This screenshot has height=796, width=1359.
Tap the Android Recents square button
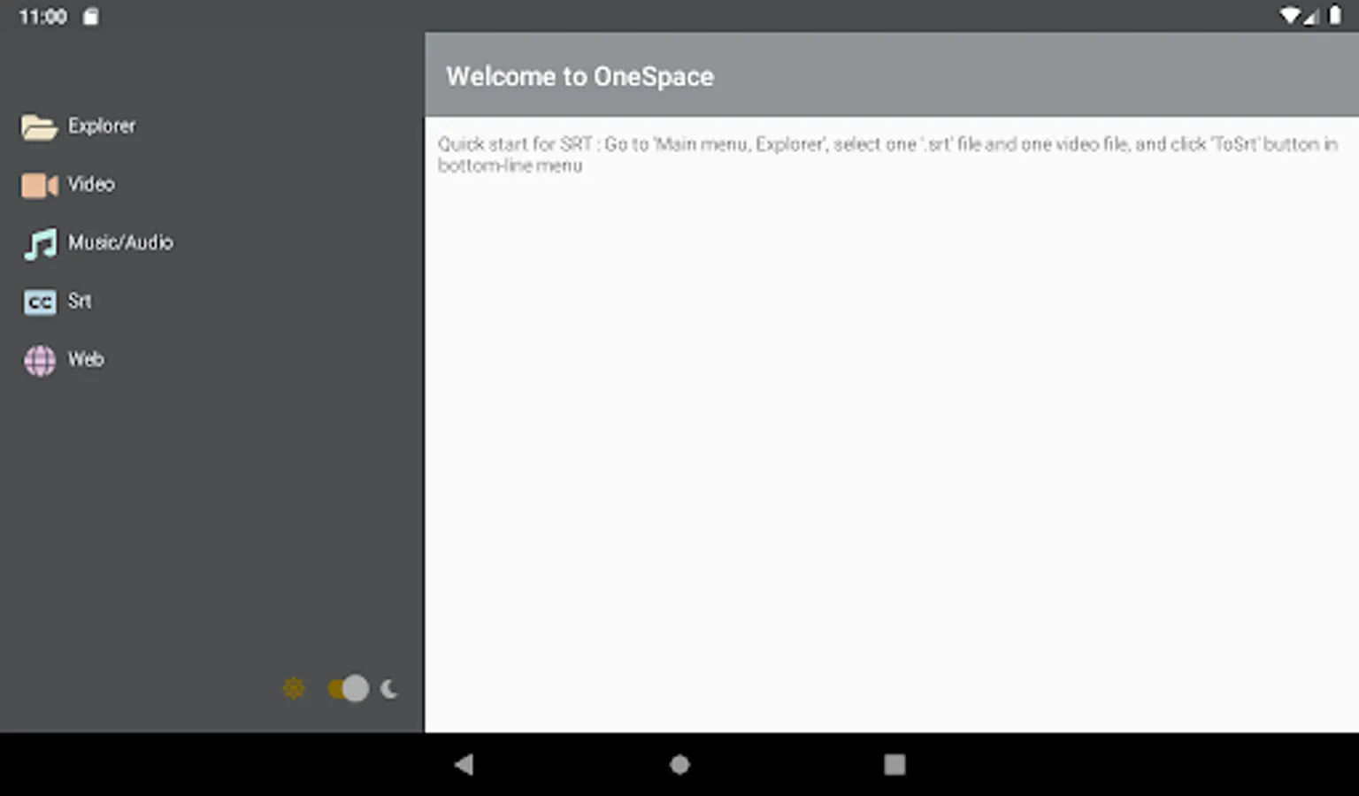894,764
